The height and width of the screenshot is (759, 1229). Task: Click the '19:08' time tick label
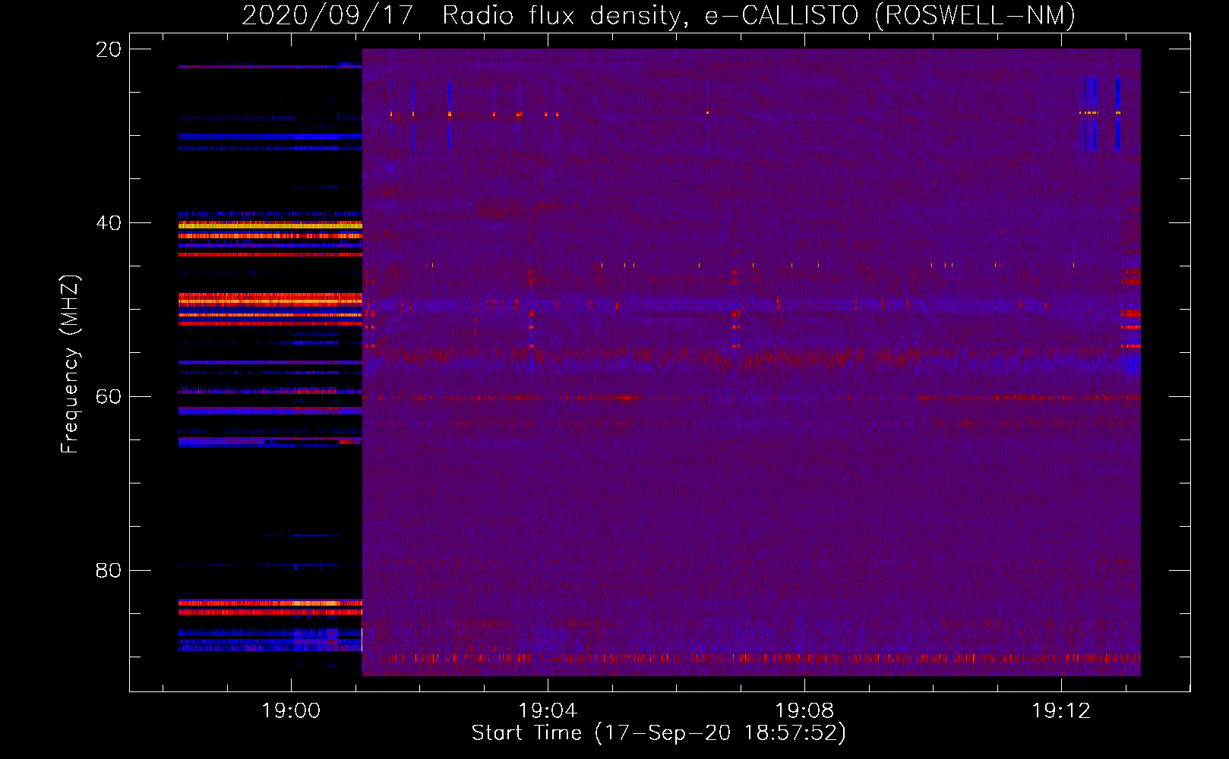(x=804, y=711)
